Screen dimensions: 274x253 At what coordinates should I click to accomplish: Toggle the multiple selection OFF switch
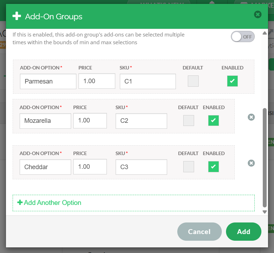click(242, 36)
